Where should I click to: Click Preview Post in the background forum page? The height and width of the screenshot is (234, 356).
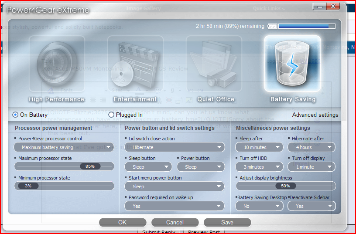(x=204, y=232)
